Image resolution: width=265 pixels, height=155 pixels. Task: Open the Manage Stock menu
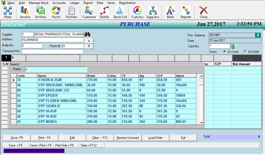(x=38, y=3)
